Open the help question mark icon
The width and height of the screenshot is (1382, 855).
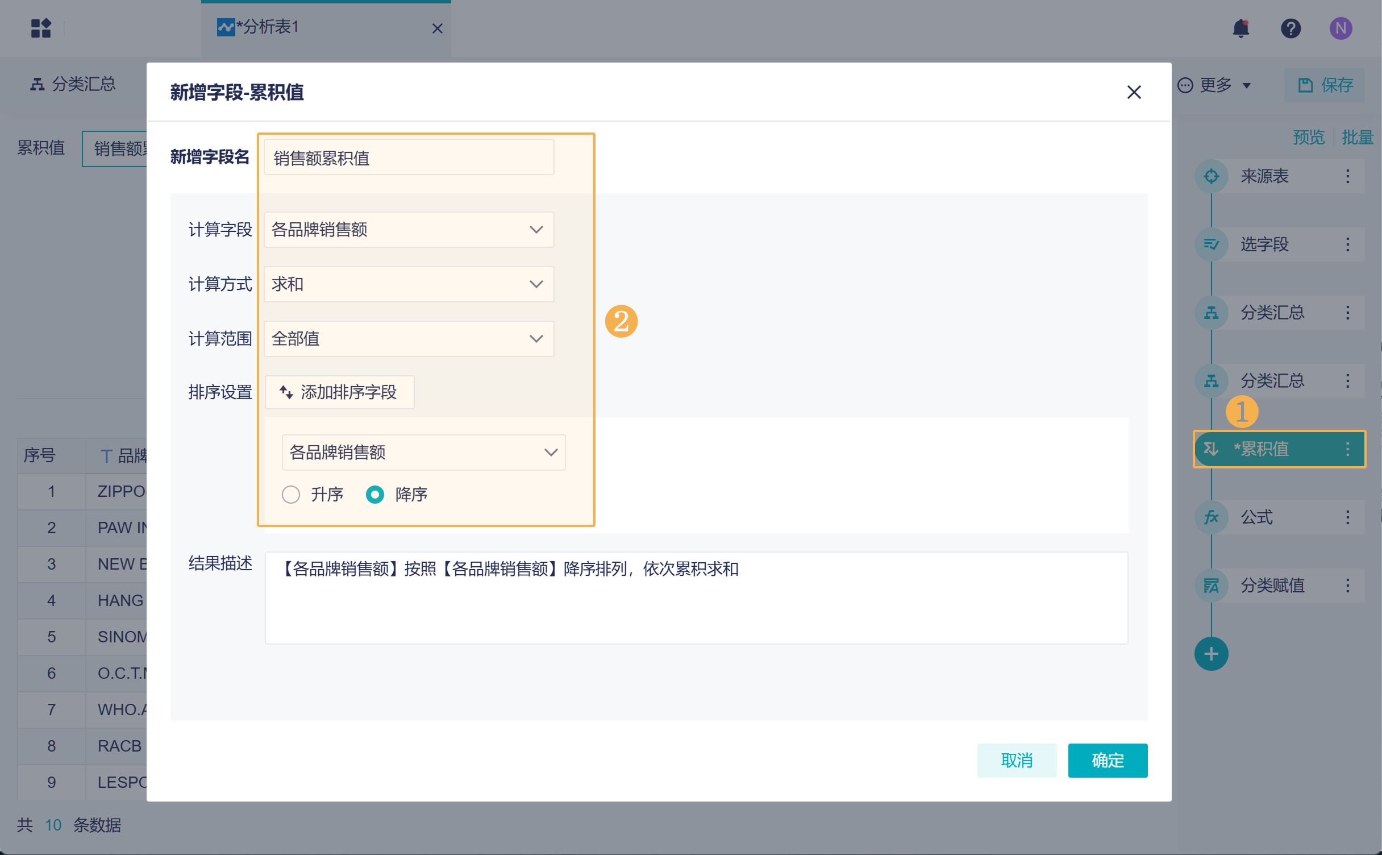coord(1291,28)
